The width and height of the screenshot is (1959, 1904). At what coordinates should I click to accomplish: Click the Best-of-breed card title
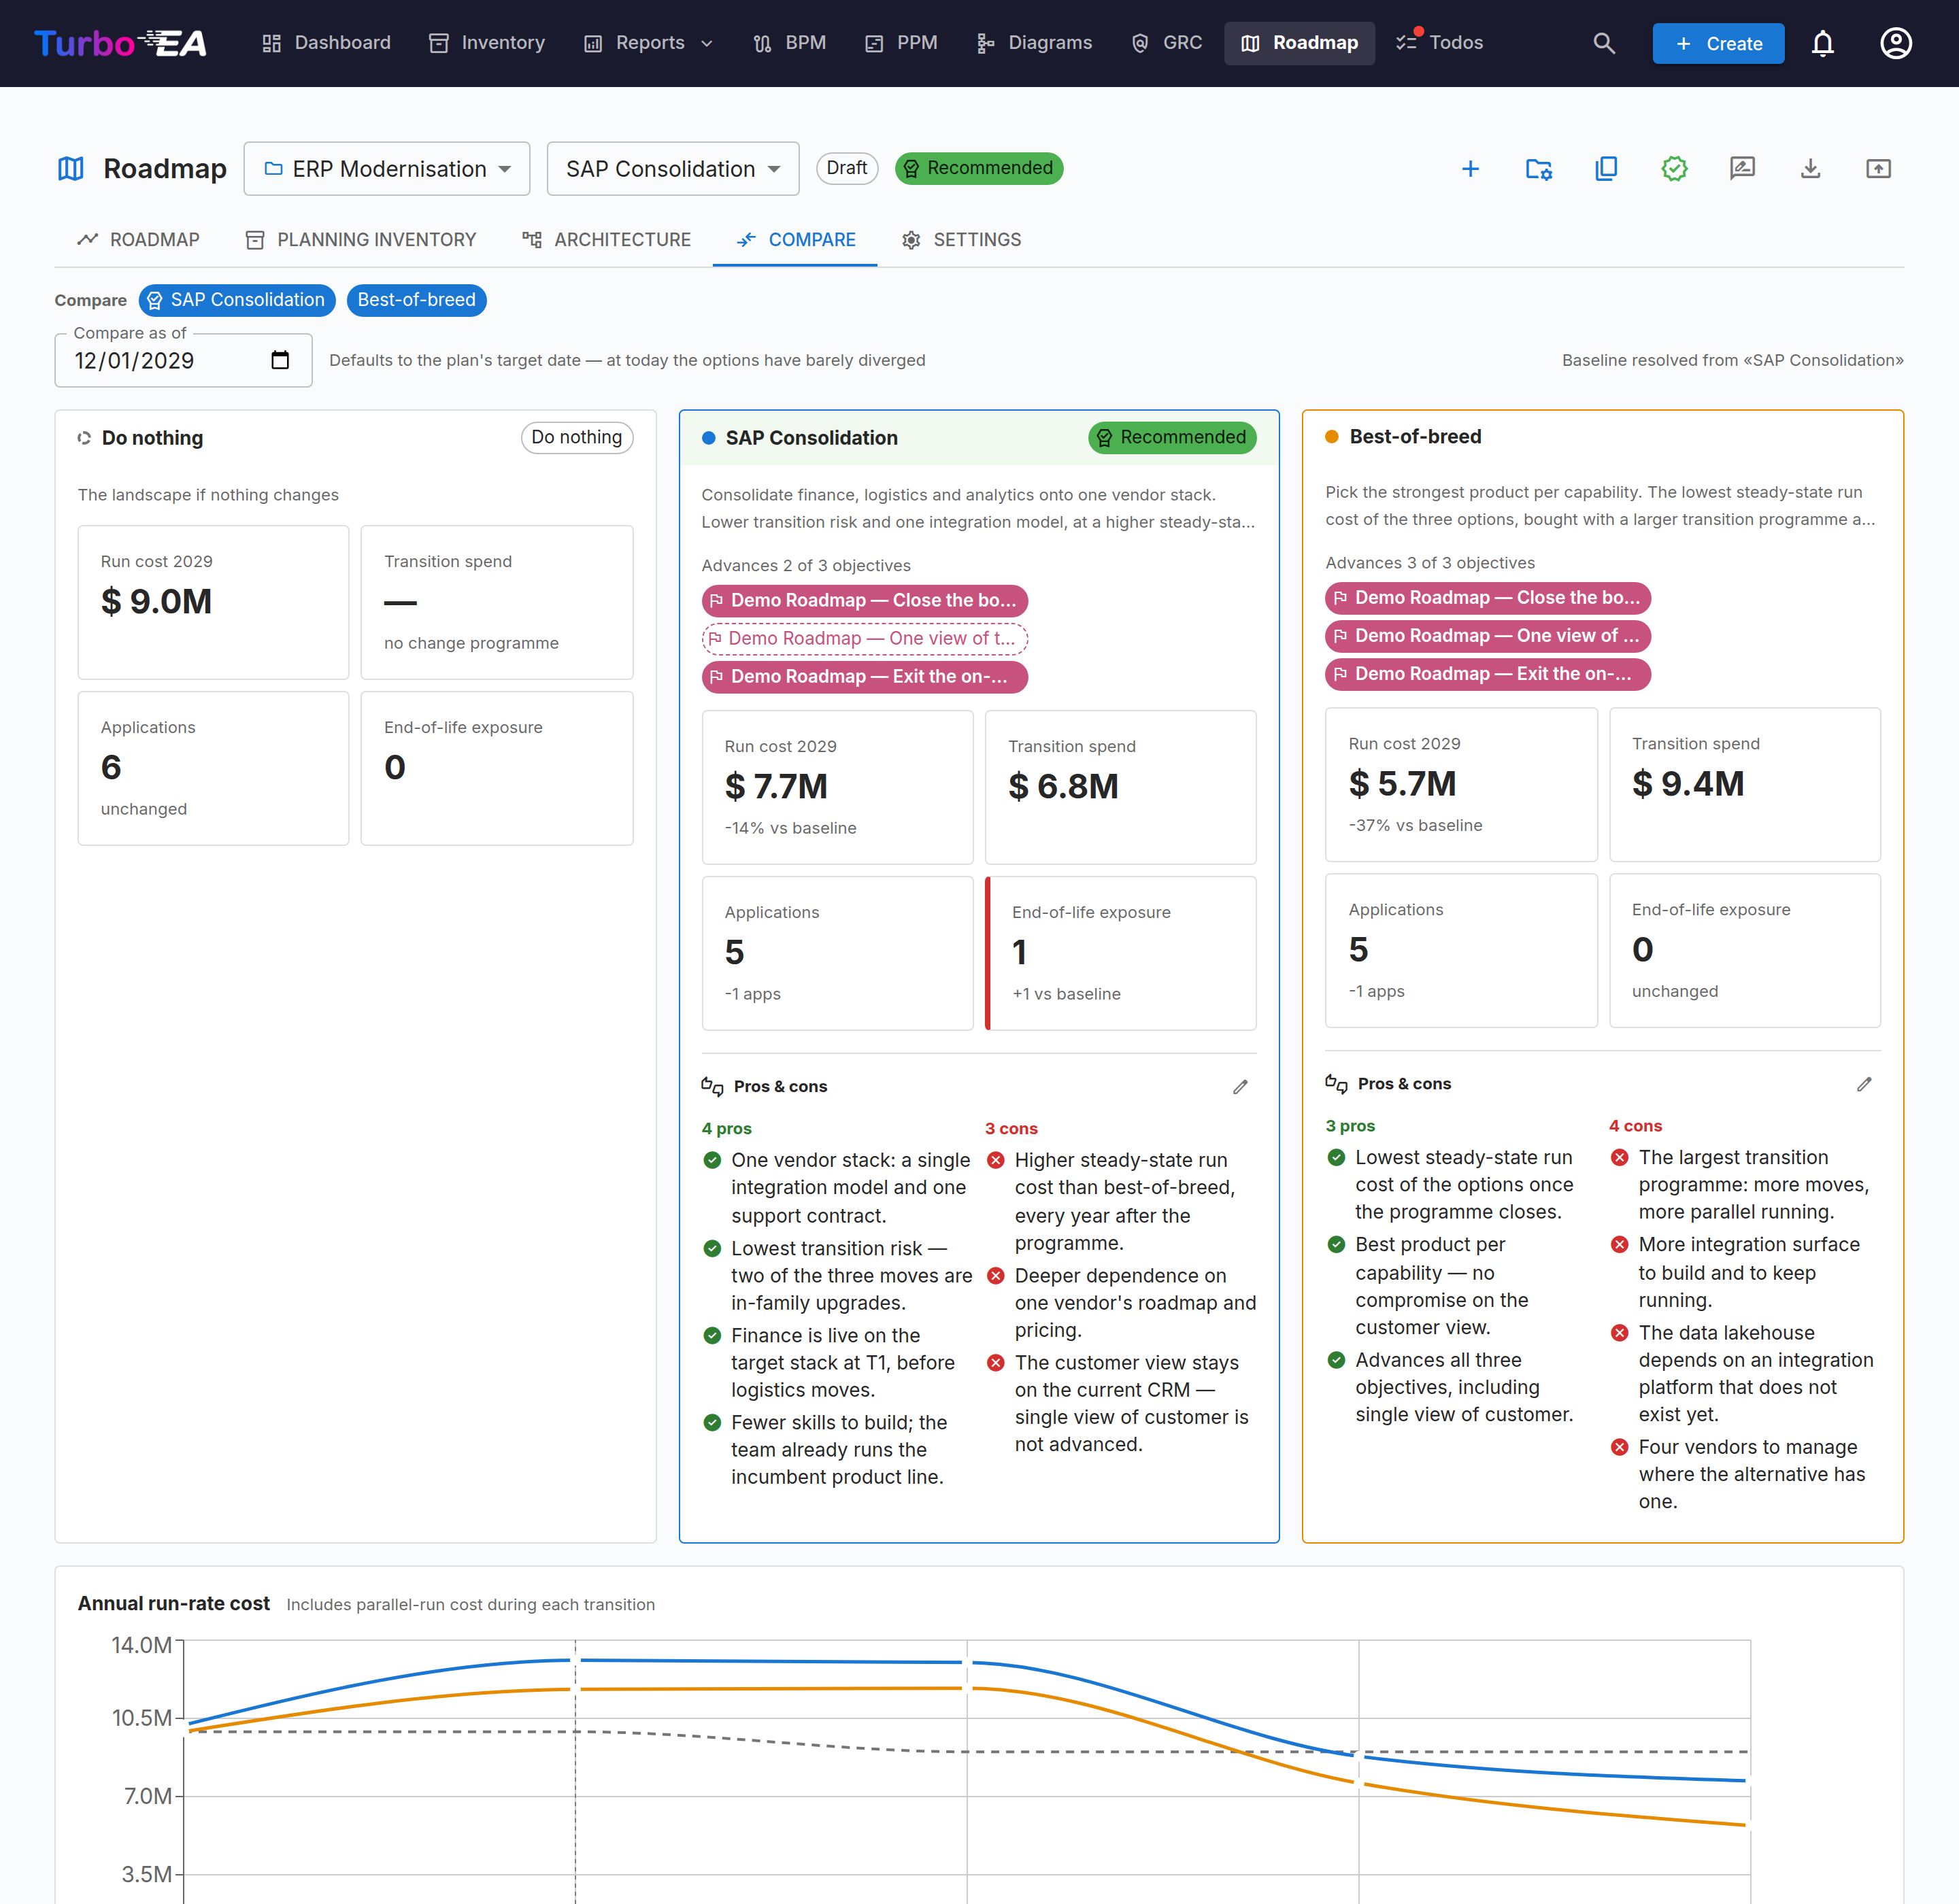(1415, 436)
